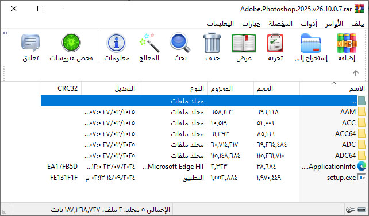Select the ACC folder name
The width and height of the screenshot is (369, 216).
(349, 122)
